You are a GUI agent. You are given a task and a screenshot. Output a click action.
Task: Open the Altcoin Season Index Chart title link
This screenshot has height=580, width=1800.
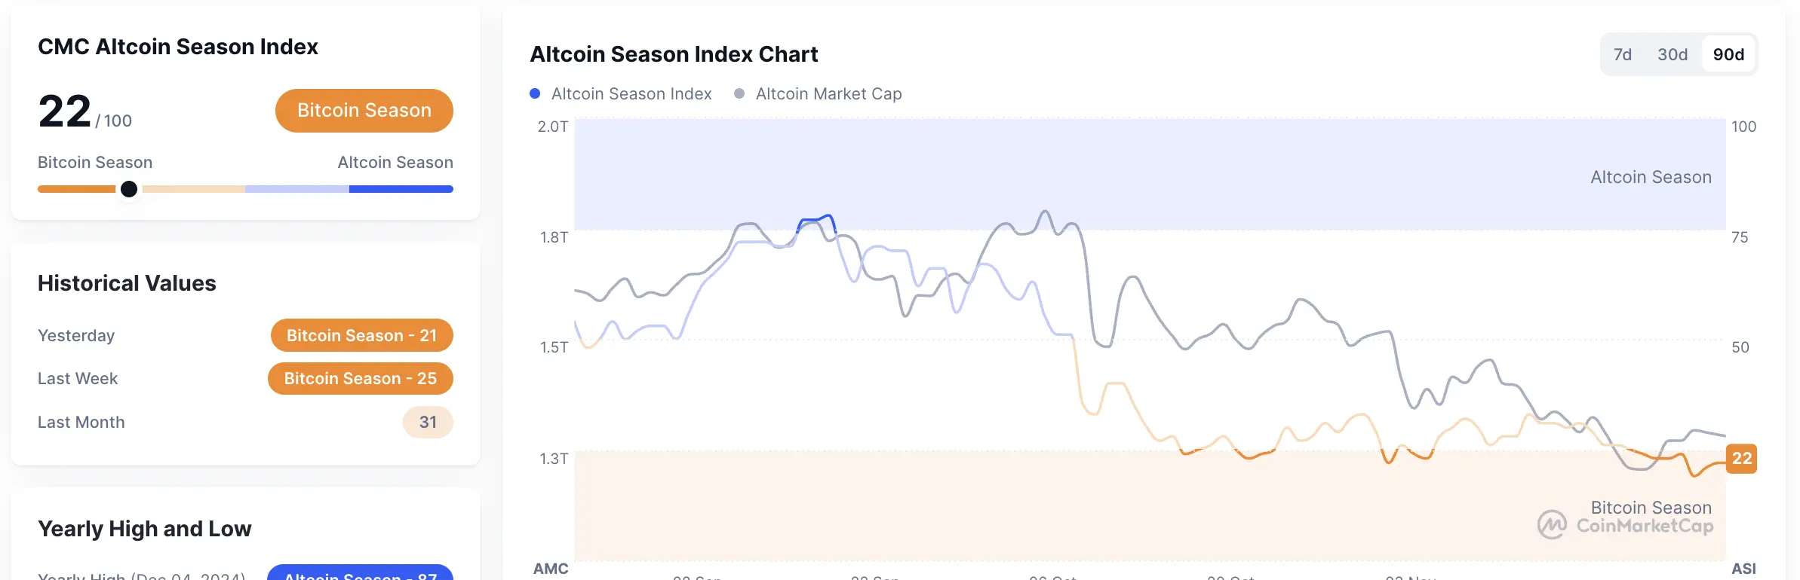(674, 54)
